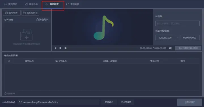Click the 文件状态 column header
Image resolution: width=204 pixels, height=107 pixels.
154,61
